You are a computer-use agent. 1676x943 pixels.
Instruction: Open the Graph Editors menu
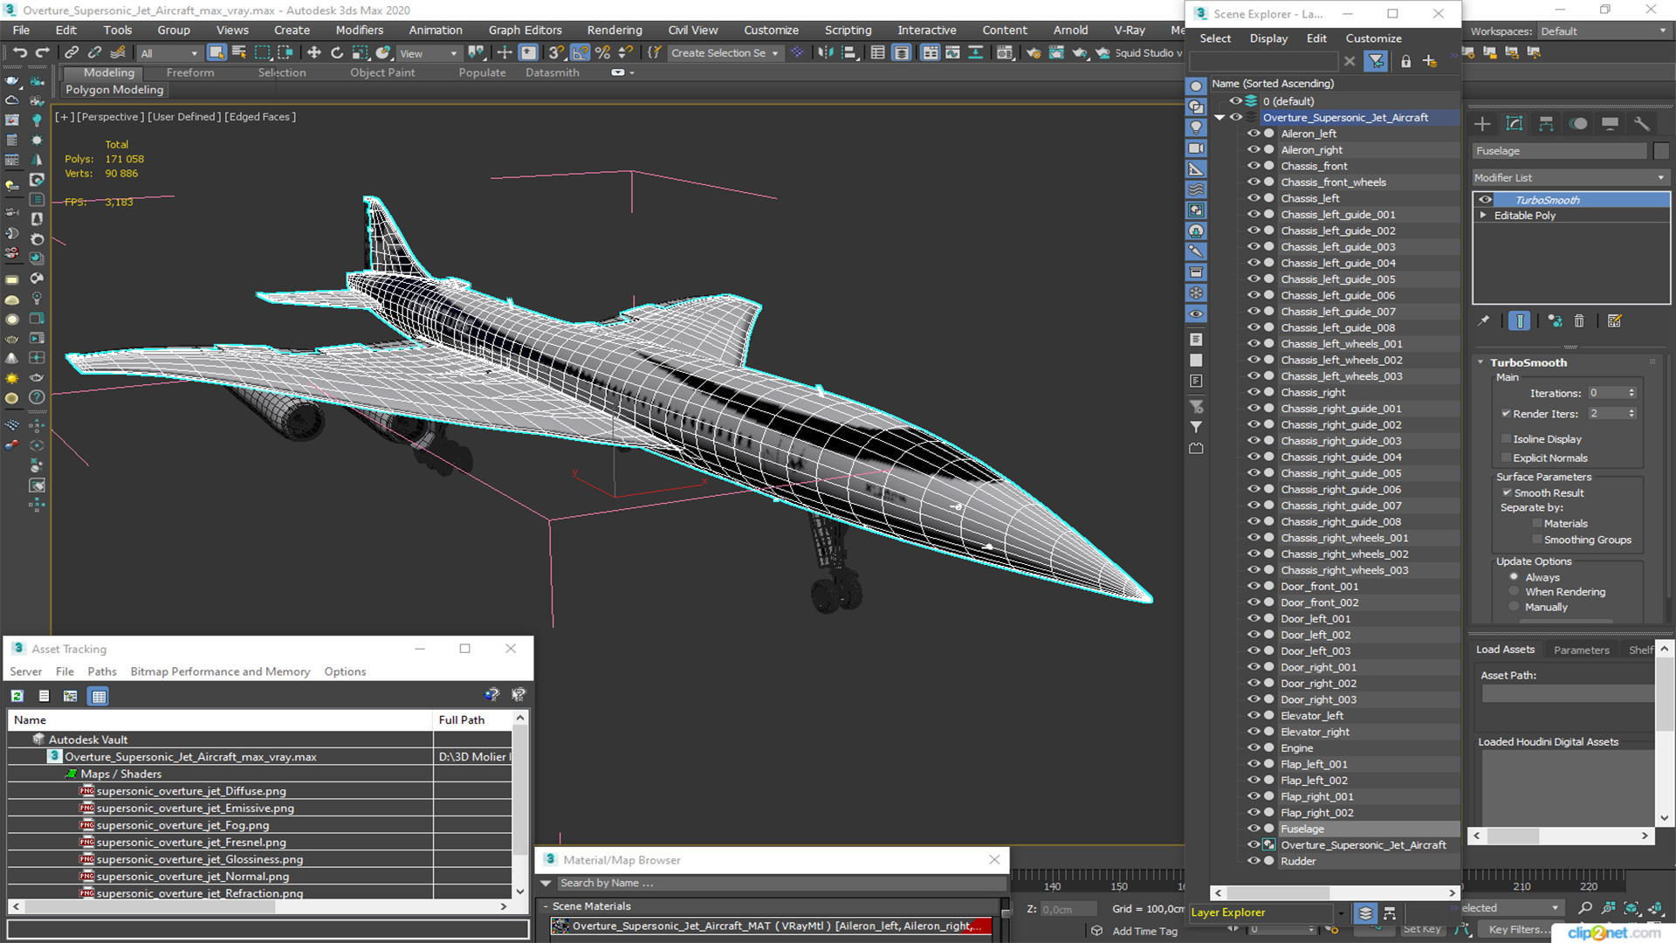[x=525, y=30]
